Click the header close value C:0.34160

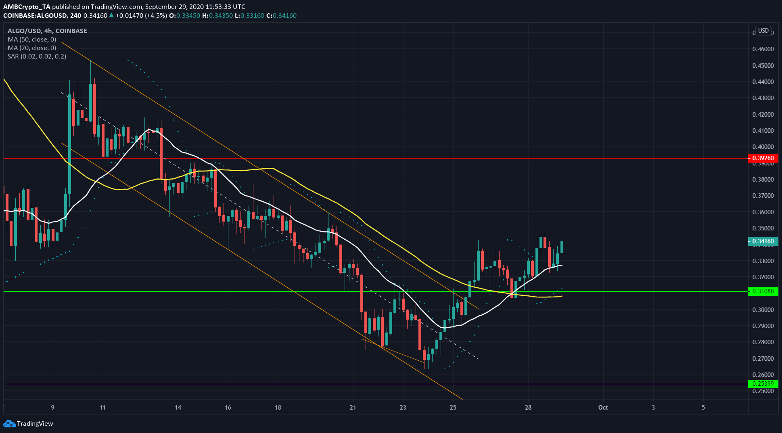281,16
